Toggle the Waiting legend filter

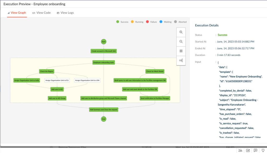(165, 22)
